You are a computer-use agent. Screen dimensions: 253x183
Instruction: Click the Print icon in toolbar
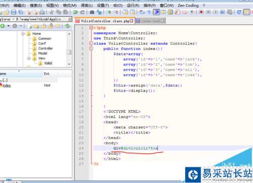pyautogui.click(x=42, y=12)
